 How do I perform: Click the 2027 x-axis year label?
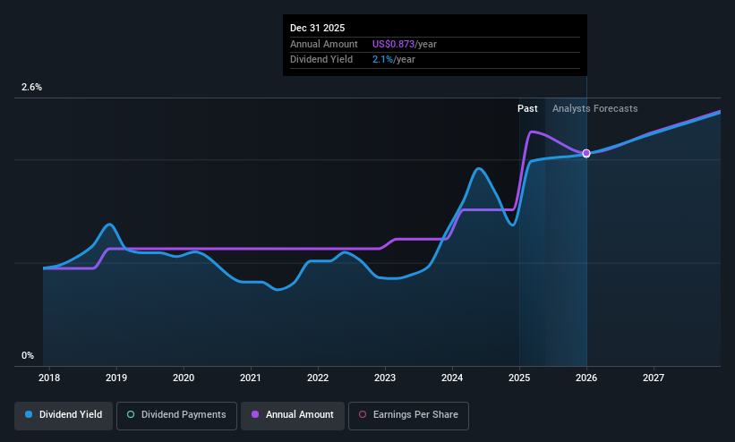[x=654, y=378]
